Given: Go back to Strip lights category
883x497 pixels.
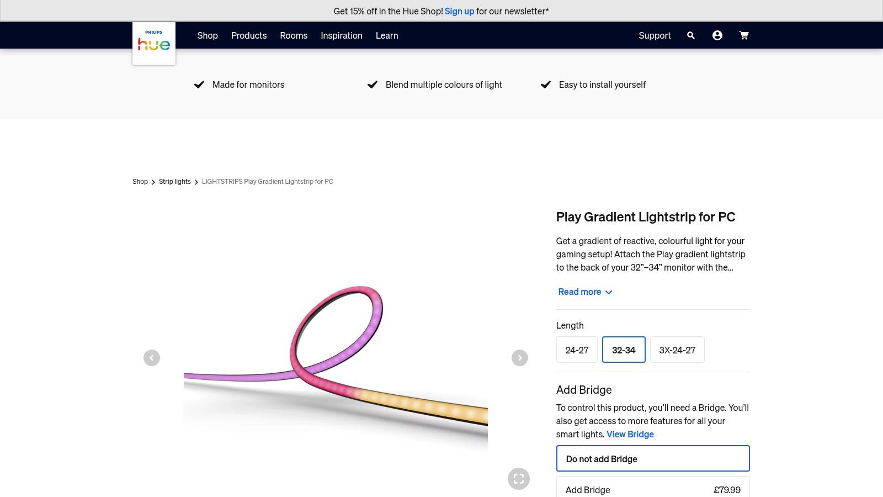Looking at the screenshot, I should coord(174,181).
